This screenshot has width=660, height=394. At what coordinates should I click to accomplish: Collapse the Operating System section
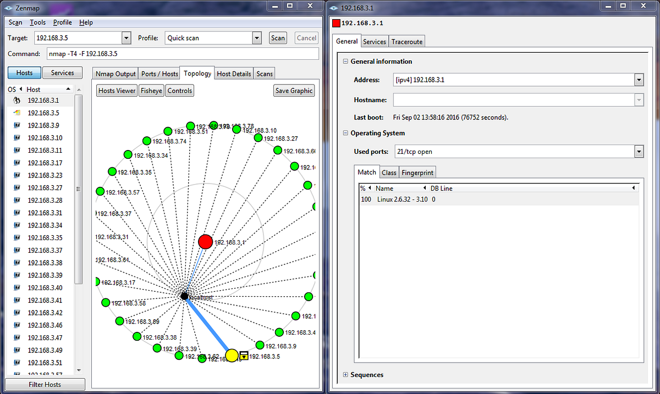(x=345, y=133)
